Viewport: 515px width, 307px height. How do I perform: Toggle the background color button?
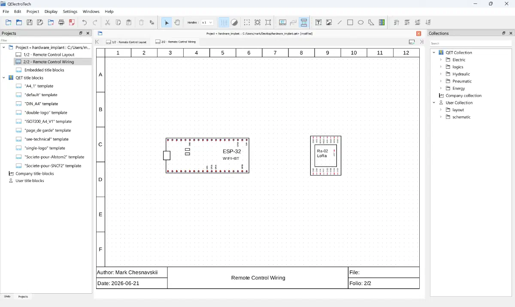click(x=234, y=22)
